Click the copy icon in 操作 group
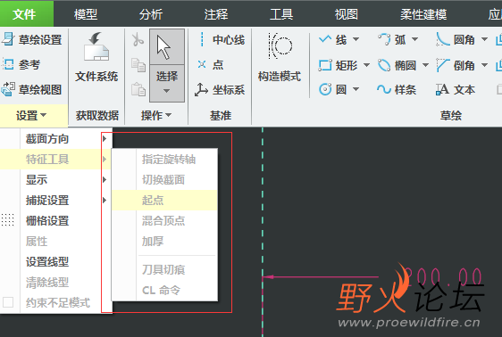This screenshot has width=502, height=337. [x=138, y=65]
